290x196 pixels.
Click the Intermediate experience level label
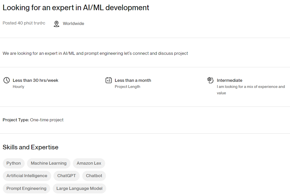pyautogui.click(x=230, y=80)
